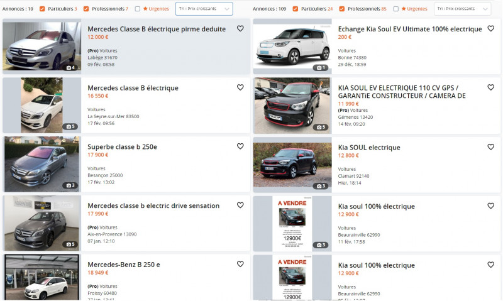Open the left Tri: Prix croissant dropdown
The height and width of the screenshot is (301, 503).
pos(204,9)
